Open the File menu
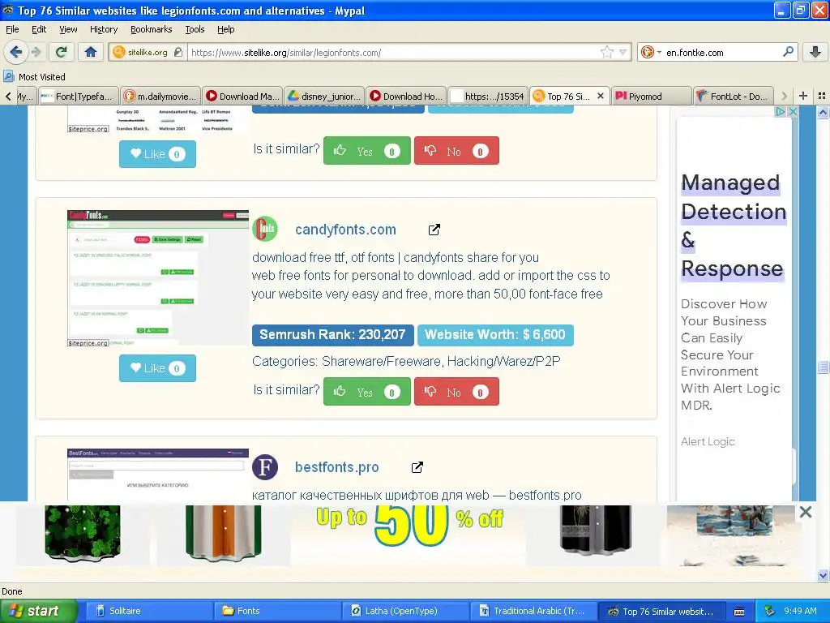830x623 pixels. [x=12, y=29]
